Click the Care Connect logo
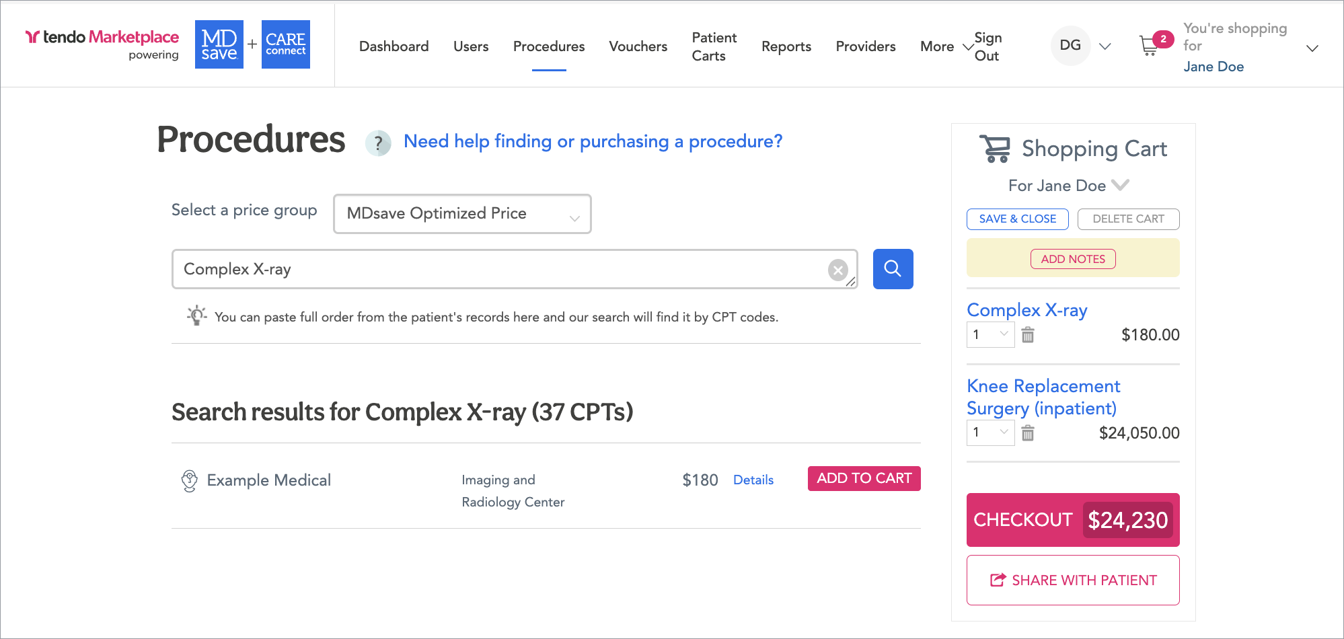The width and height of the screenshot is (1344, 639). (286, 44)
